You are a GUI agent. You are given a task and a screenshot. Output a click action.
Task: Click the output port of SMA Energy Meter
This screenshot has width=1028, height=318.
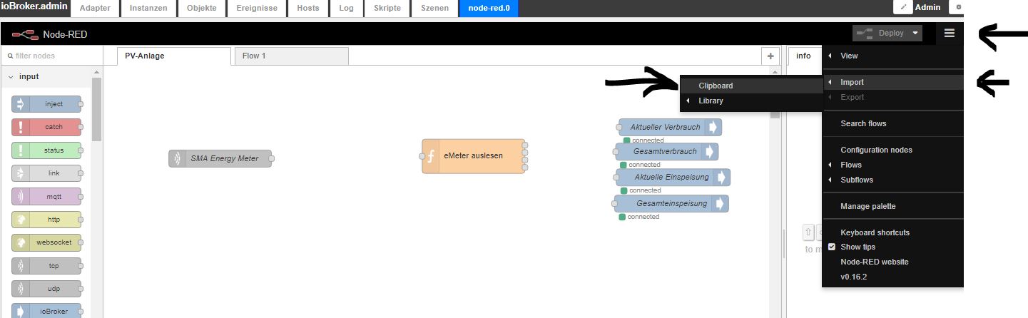272,158
